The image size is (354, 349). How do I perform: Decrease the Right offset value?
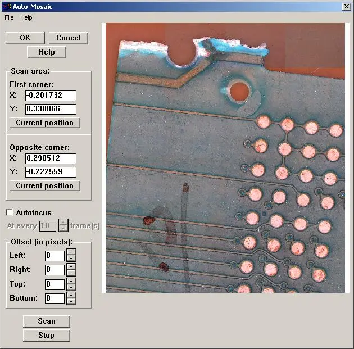(x=71, y=273)
